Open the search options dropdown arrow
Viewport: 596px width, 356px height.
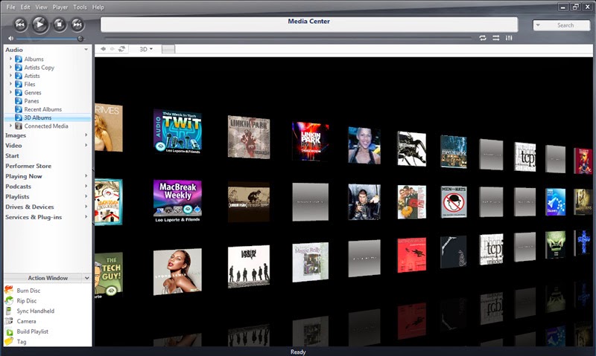537,25
